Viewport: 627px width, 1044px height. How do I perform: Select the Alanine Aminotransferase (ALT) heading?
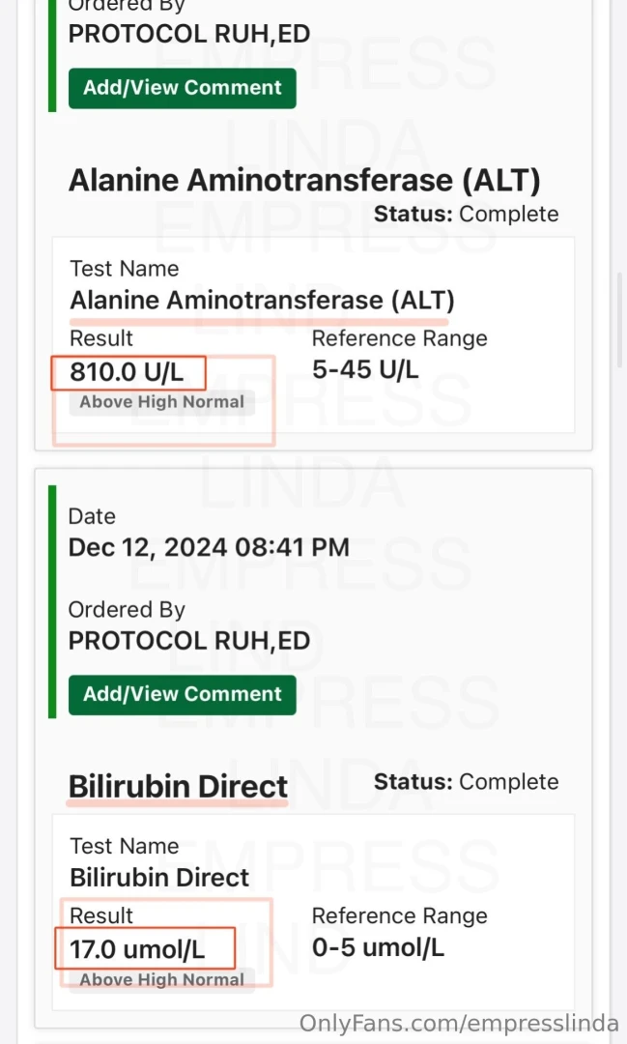click(x=304, y=180)
